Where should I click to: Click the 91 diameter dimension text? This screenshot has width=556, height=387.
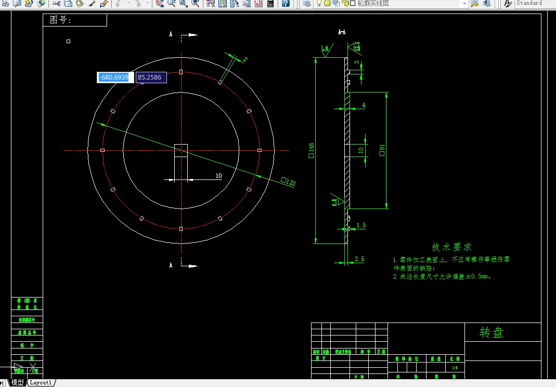(382, 150)
